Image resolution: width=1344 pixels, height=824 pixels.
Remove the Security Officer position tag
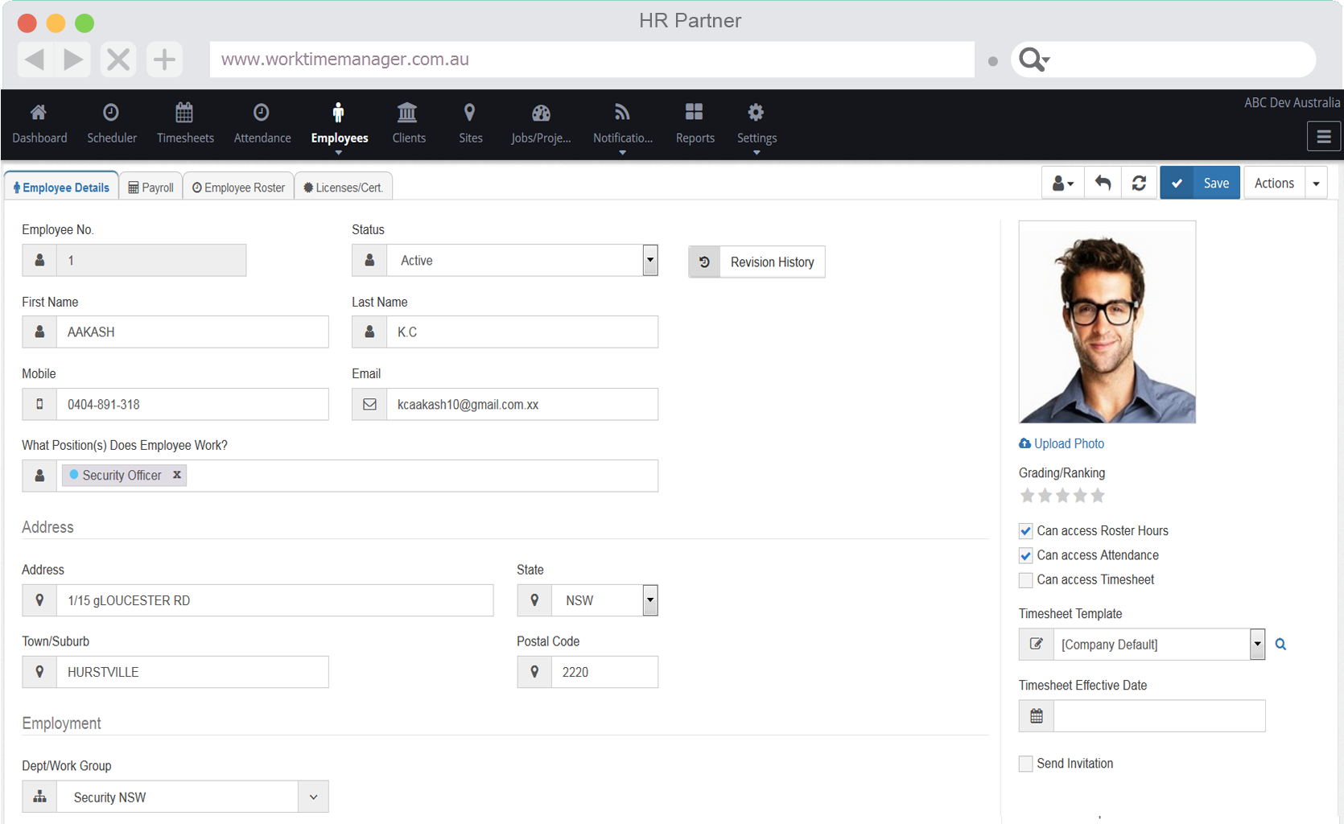coord(177,475)
